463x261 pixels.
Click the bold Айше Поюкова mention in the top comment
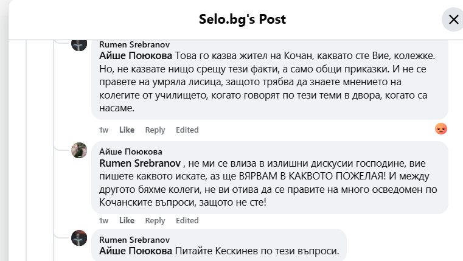coord(135,55)
